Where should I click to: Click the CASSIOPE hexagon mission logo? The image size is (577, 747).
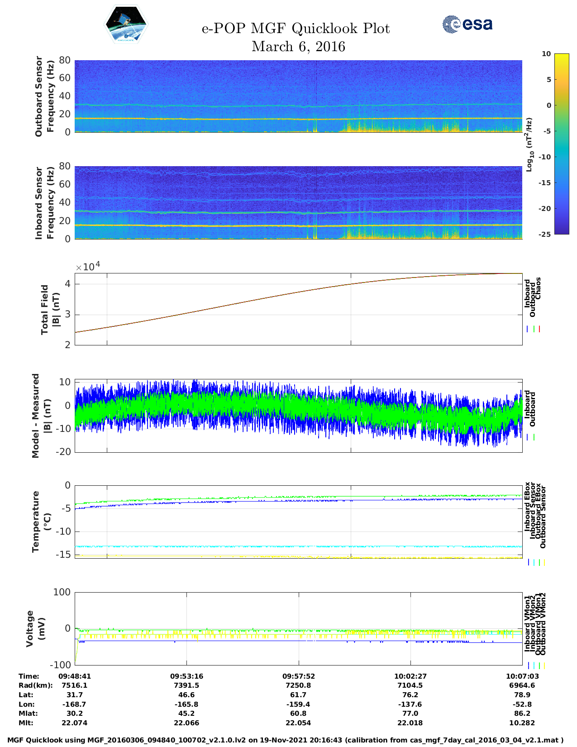126,25
